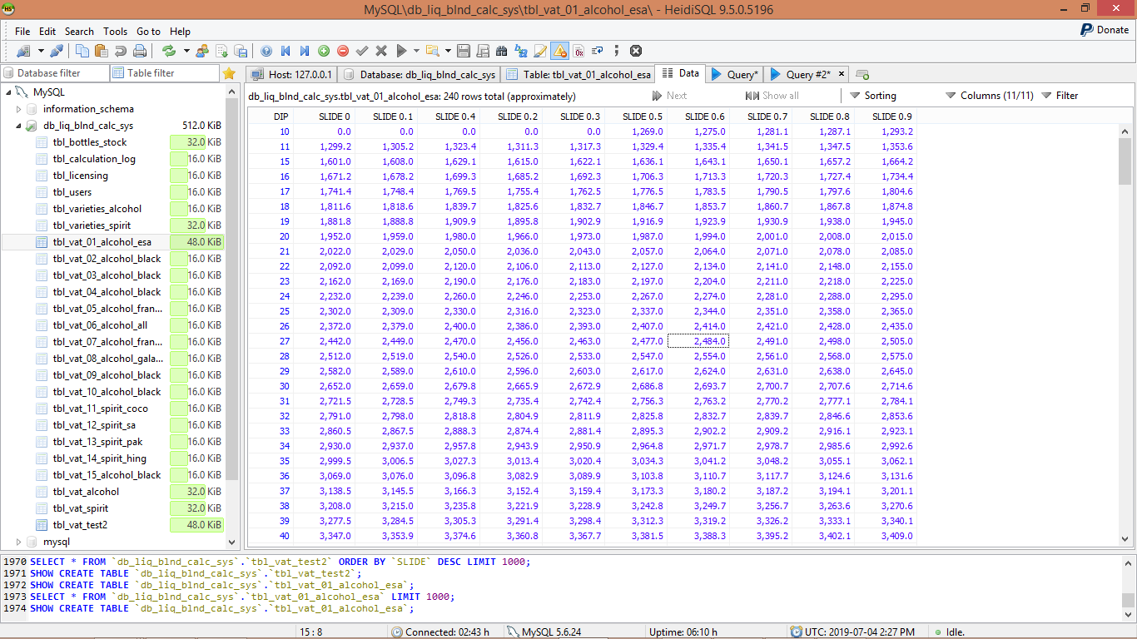Click the Export database as SQL icon
Viewport: 1137px width, 639px height.
(x=241, y=51)
